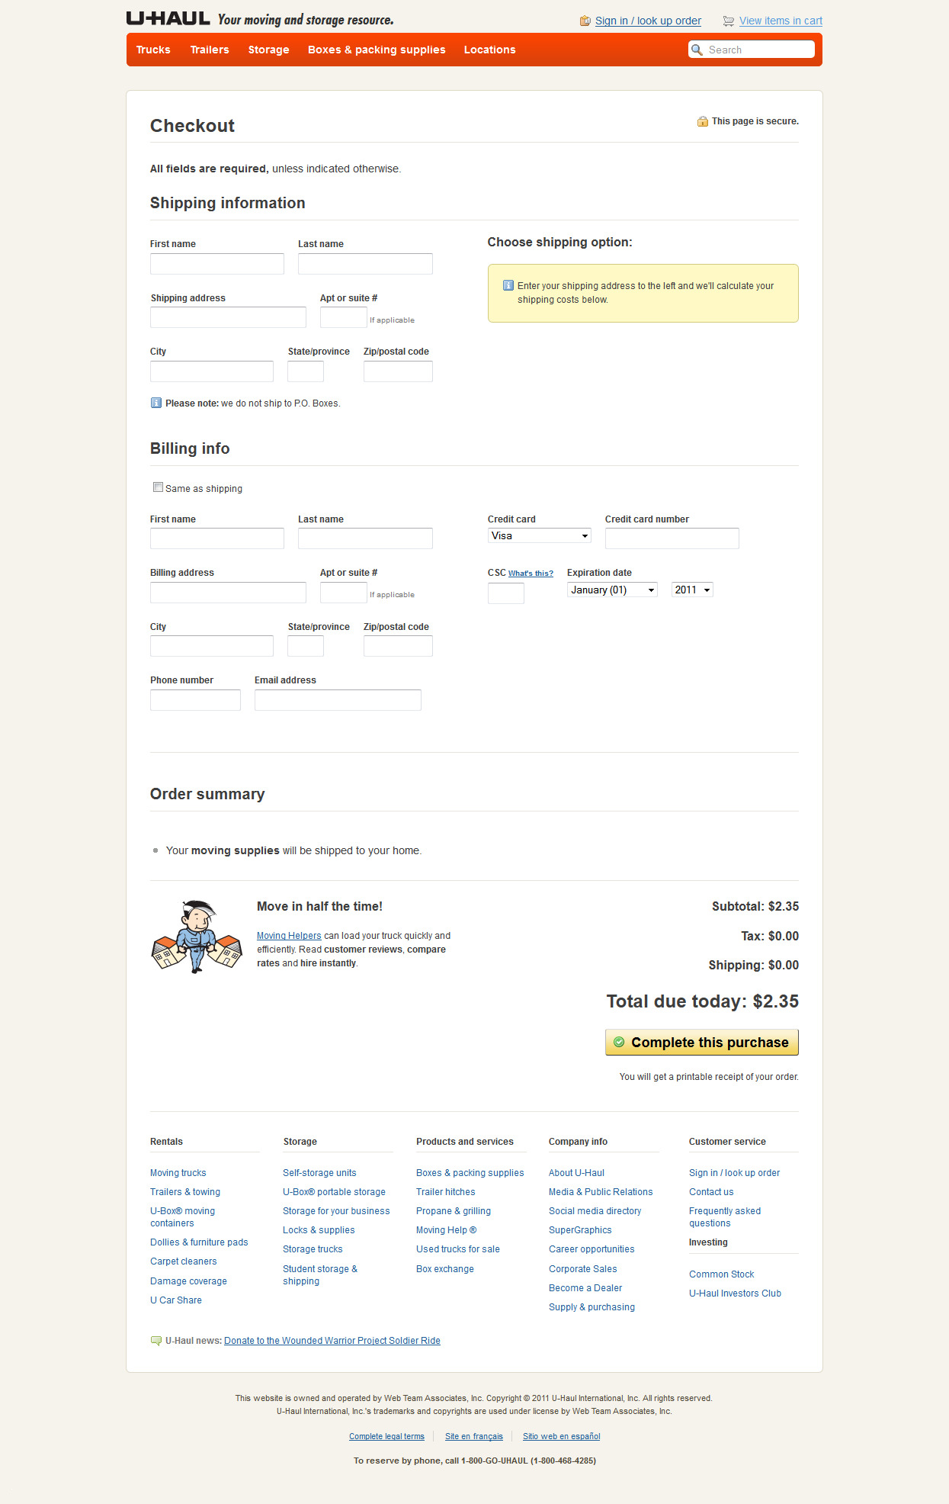Click the green checkmark on purchase button
Image resolution: width=949 pixels, height=1504 pixels.
619,1042
